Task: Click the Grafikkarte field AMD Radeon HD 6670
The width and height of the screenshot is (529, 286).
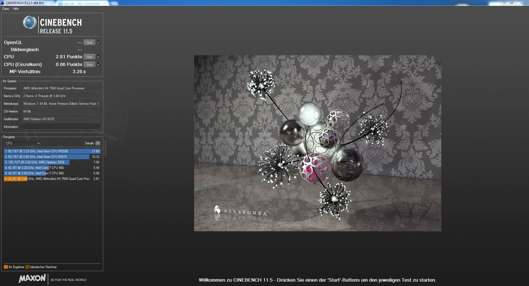Action: click(x=61, y=119)
